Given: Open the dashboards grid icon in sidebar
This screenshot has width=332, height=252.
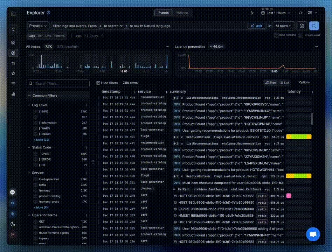Looking at the screenshot, I should pos(13,43).
